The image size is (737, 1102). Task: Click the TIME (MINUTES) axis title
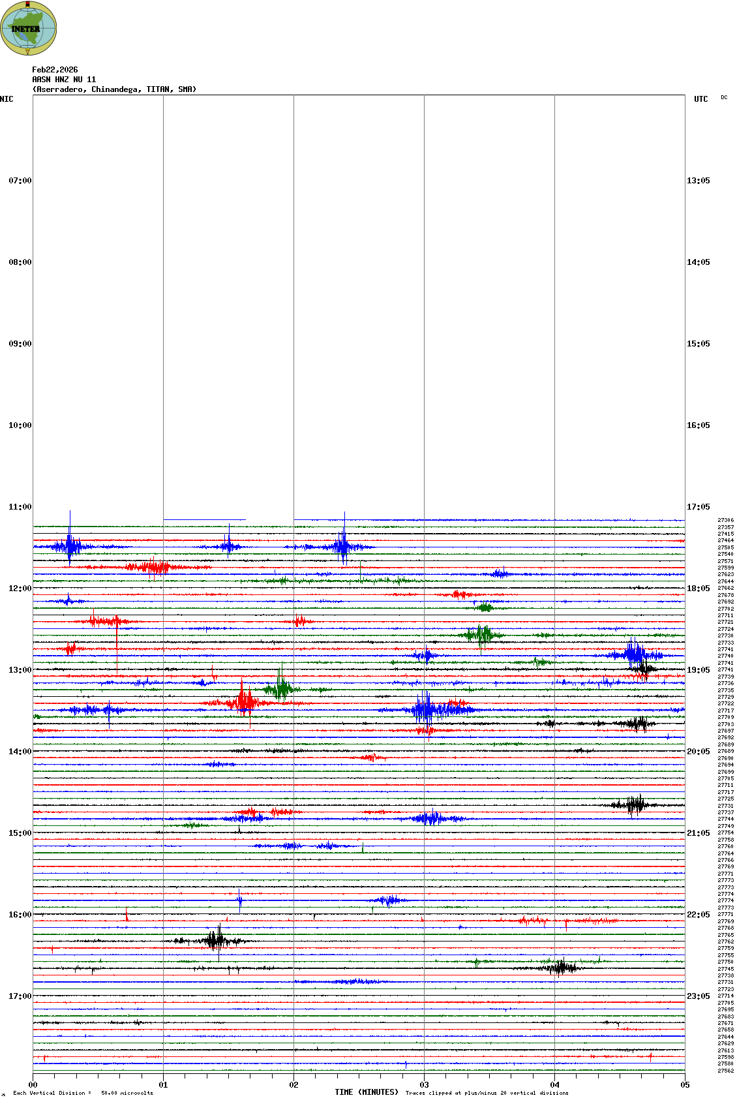pos(367,1092)
